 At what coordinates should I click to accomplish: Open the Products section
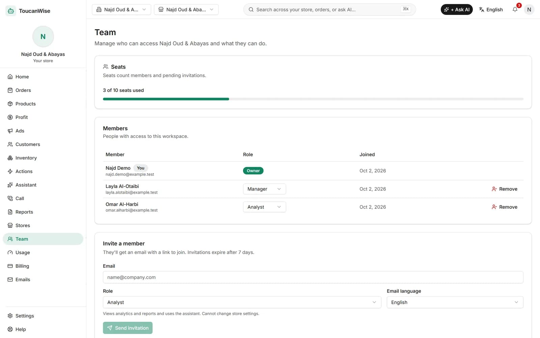[x=43, y=104]
